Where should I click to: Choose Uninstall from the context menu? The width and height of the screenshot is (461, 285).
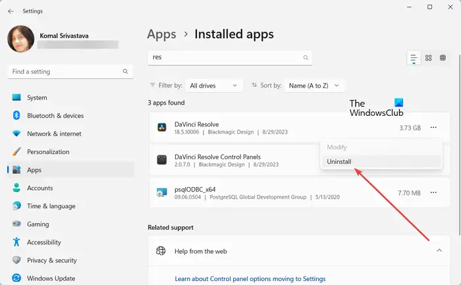click(381, 162)
